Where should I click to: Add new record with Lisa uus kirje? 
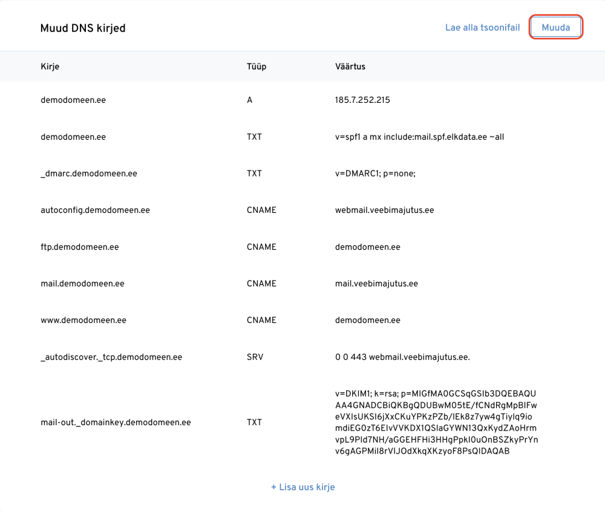tap(302, 487)
